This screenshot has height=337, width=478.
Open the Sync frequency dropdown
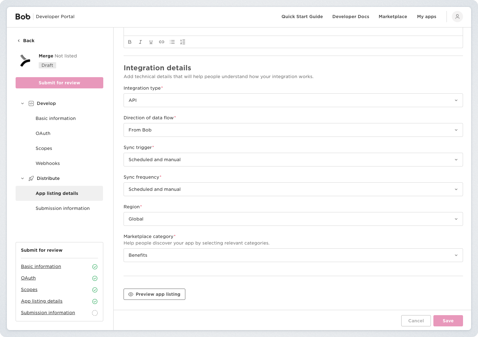click(x=293, y=189)
